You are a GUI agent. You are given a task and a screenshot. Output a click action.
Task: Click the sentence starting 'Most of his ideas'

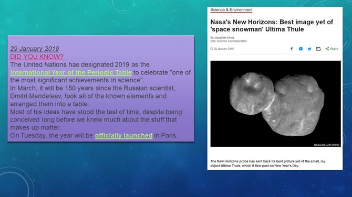coord(96,120)
